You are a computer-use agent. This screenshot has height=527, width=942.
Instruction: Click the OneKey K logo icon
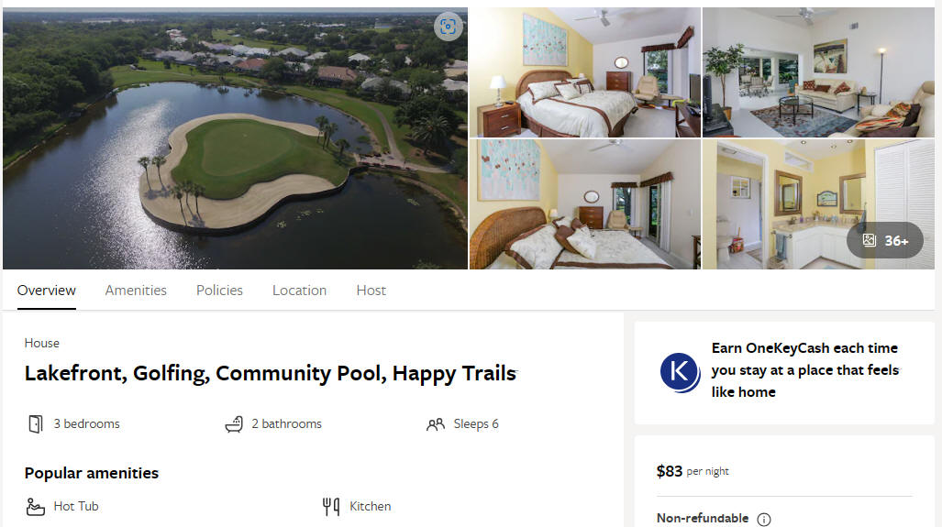(680, 372)
